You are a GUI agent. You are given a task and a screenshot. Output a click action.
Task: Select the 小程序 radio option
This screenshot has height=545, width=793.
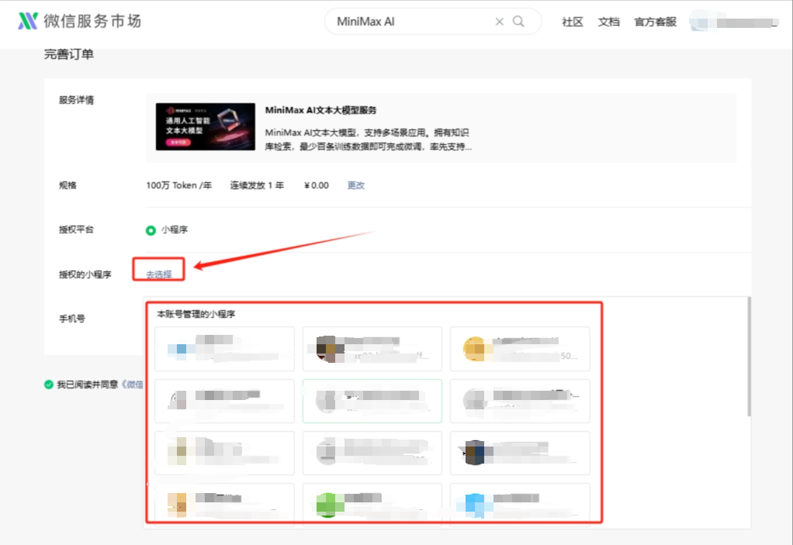[x=151, y=230]
